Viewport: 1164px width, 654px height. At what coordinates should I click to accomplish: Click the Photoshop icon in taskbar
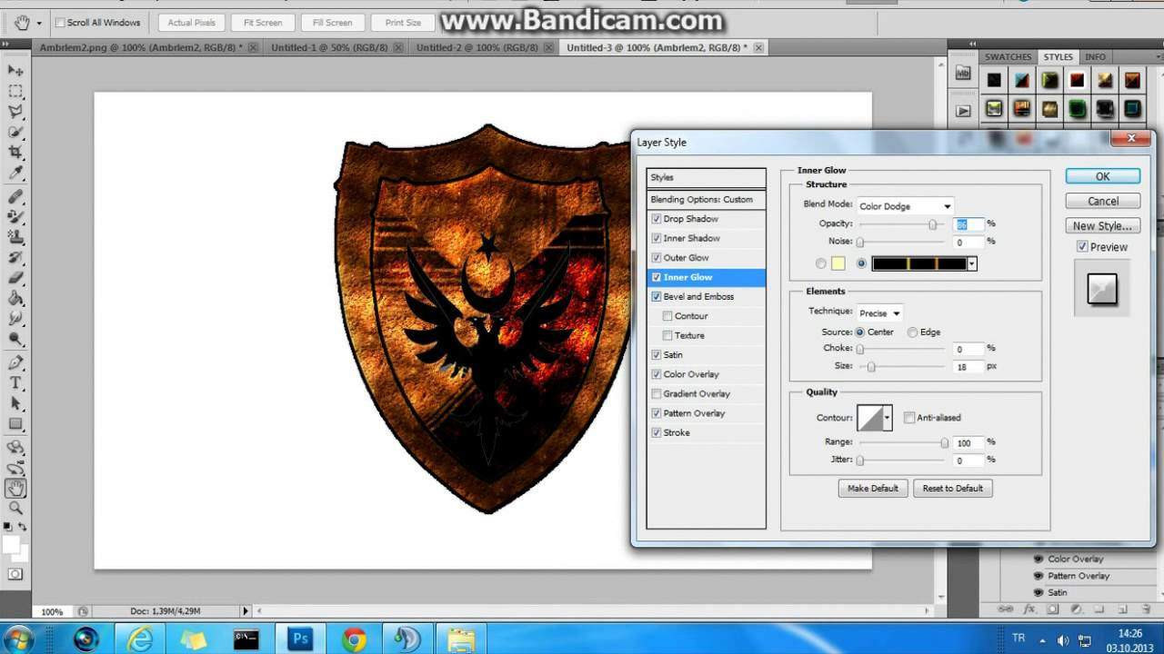tap(300, 639)
